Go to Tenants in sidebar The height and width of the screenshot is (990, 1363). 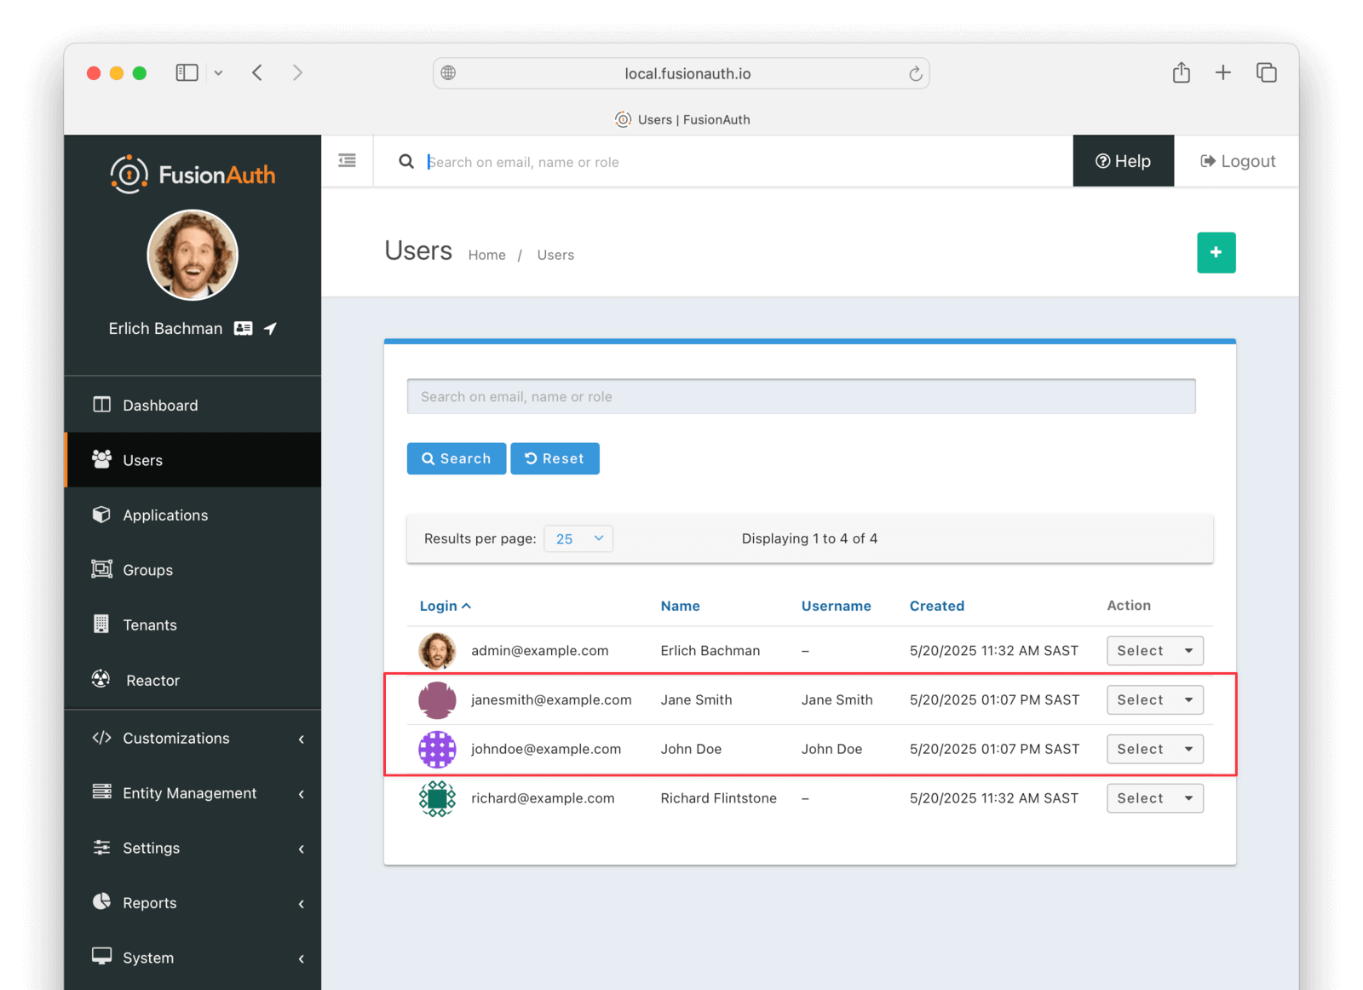[x=150, y=625]
